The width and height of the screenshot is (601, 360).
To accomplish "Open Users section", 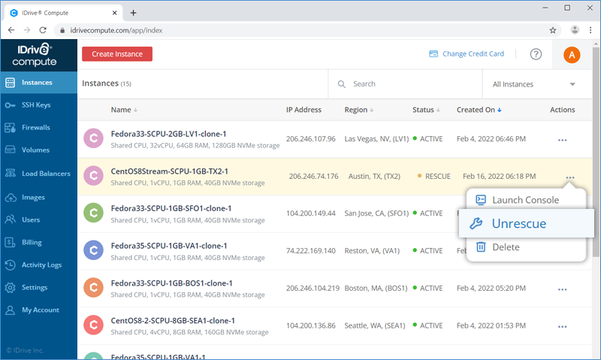I will point(38,219).
